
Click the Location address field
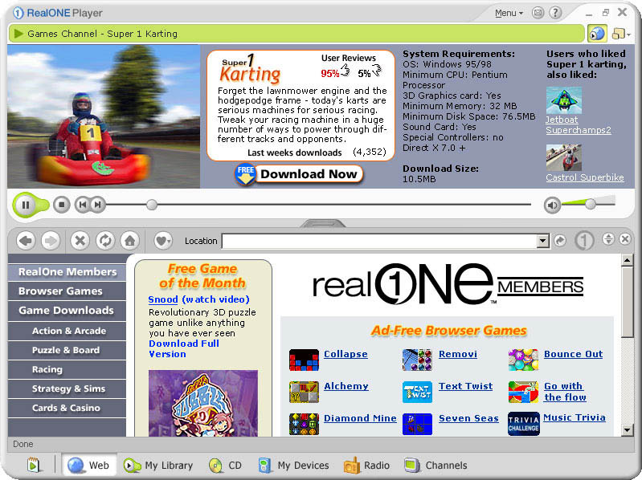(379, 241)
